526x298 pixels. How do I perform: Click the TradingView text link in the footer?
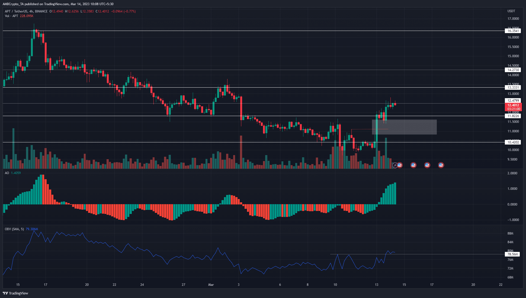click(19, 293)
